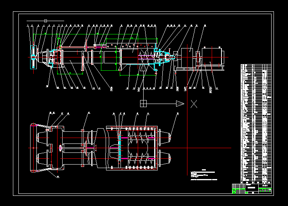
Task: Select the technical notes text block
Action: 204,175
